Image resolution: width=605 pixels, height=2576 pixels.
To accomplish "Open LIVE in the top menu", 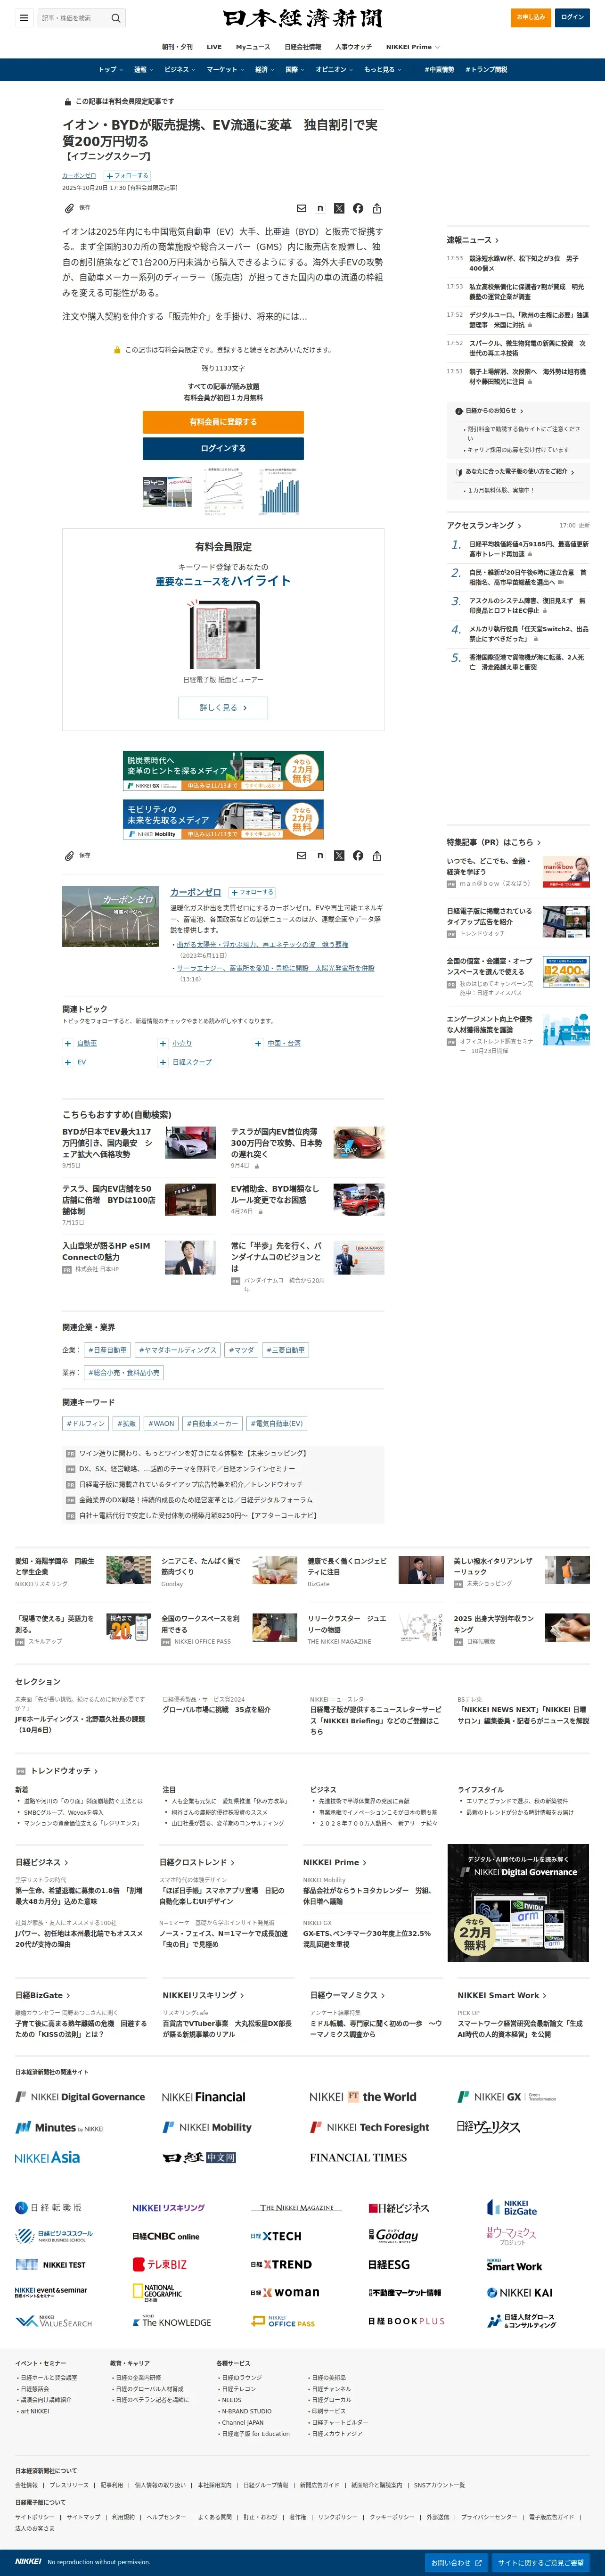I will pos(214,47).
